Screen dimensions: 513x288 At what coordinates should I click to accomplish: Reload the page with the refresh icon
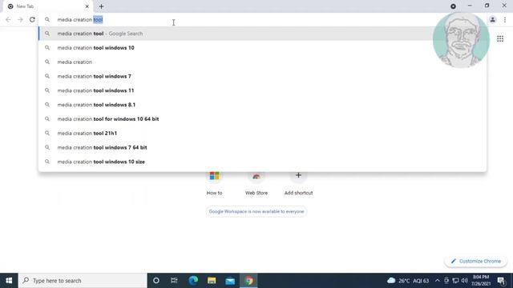[32, 19]
